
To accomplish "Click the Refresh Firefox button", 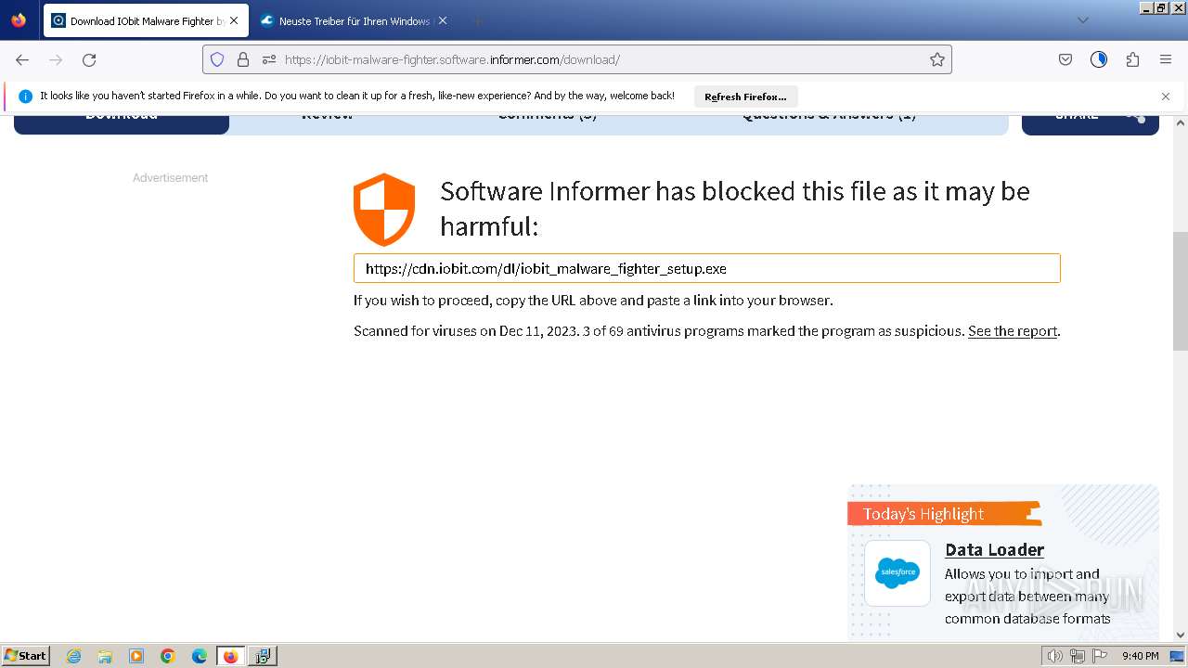I will pos(745,96).
